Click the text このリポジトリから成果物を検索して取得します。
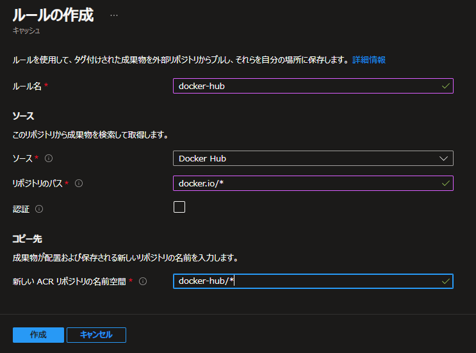The image size is (476, 353). 90,135
